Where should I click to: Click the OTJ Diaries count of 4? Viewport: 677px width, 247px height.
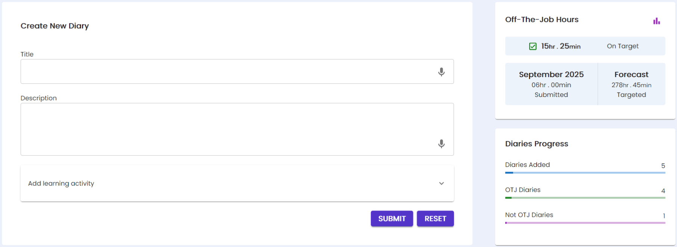(x=663, y=191)
